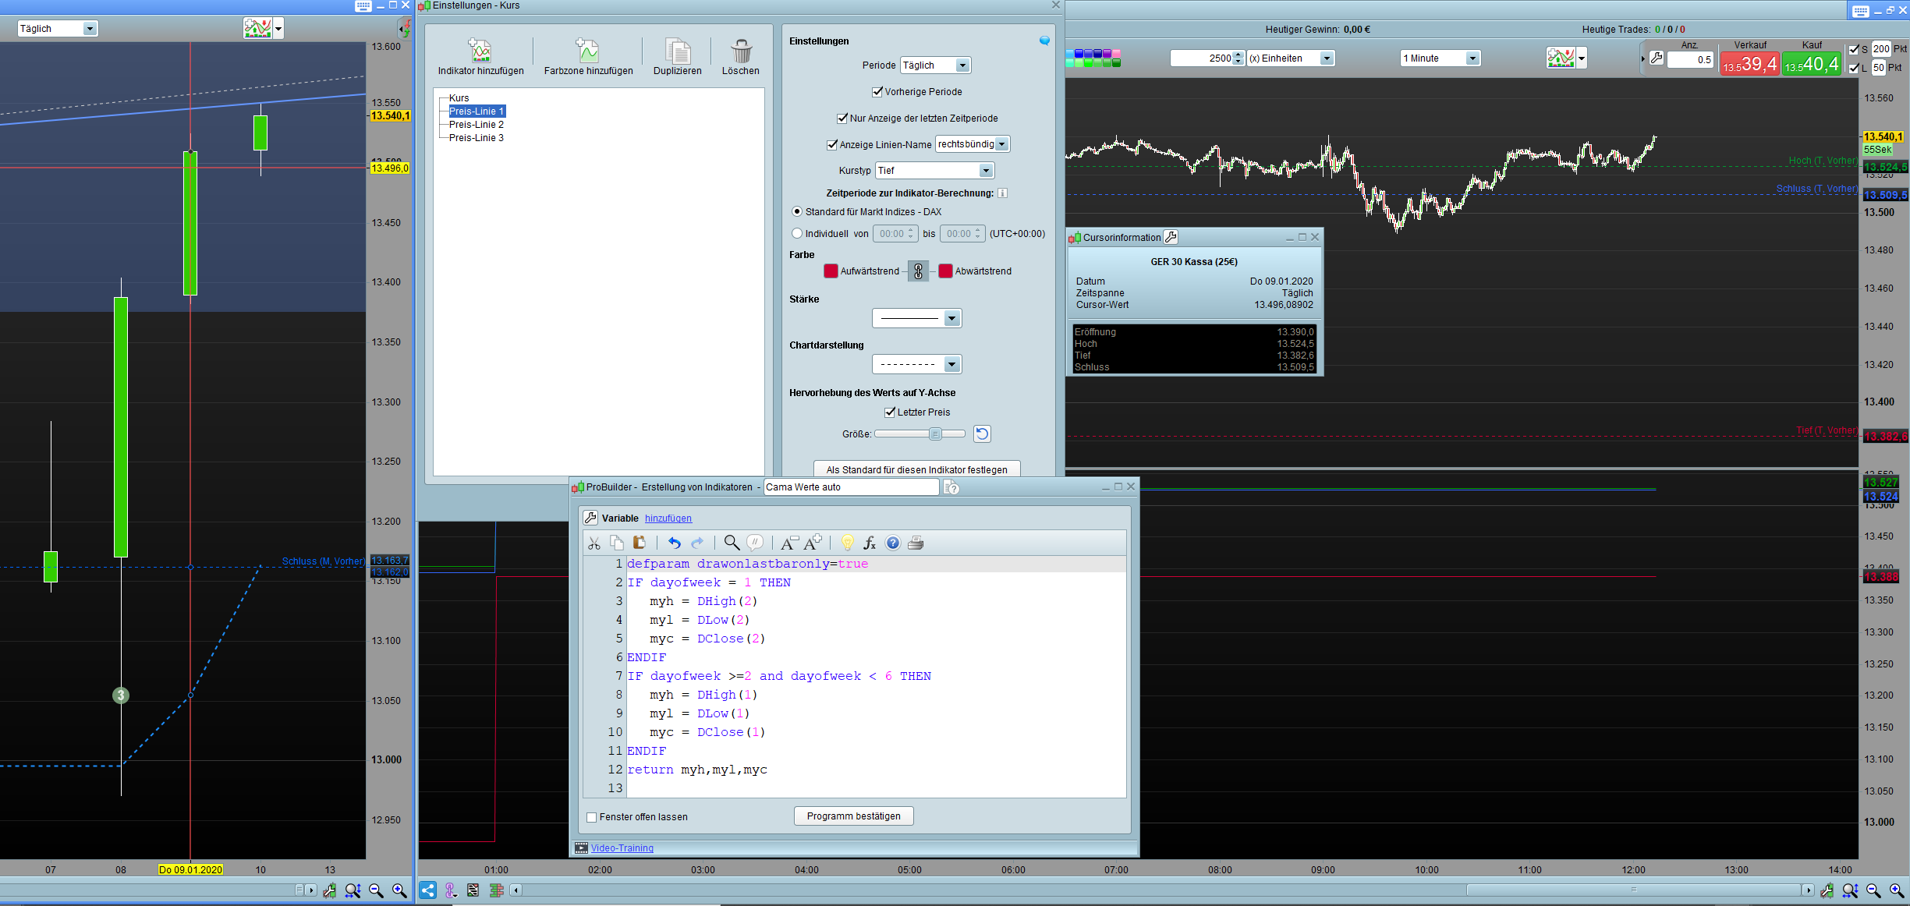Click the magnifier search icon in ProBuilder

tap(731, 543)
